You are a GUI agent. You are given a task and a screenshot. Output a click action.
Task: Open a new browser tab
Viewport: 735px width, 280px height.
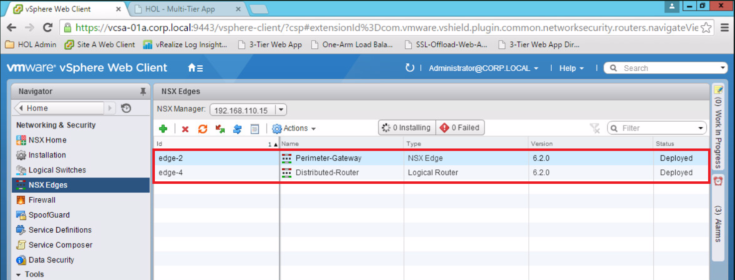[x=258, y=9]
